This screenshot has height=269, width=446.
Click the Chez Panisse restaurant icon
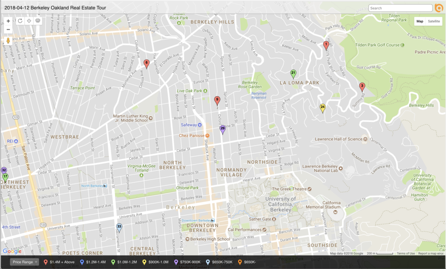point(207,136)
